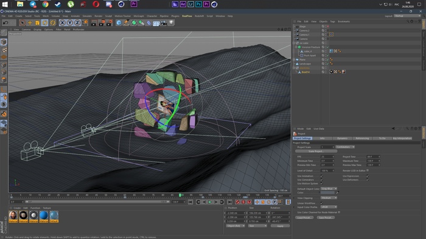Open the green generators icon

pyautogui.click(x=134, y=23)
